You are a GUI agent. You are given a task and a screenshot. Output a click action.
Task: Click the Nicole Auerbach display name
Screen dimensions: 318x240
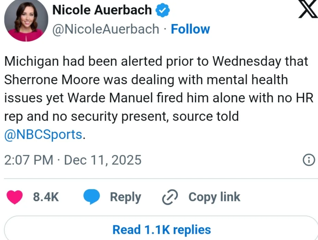102,10
